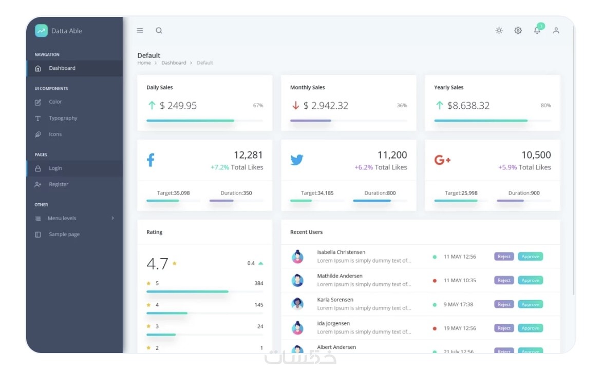Image resolution: width=601 pixels, height=372 pixels.
Task: Click the Datta Able logo icon
Action: (42, 31)
